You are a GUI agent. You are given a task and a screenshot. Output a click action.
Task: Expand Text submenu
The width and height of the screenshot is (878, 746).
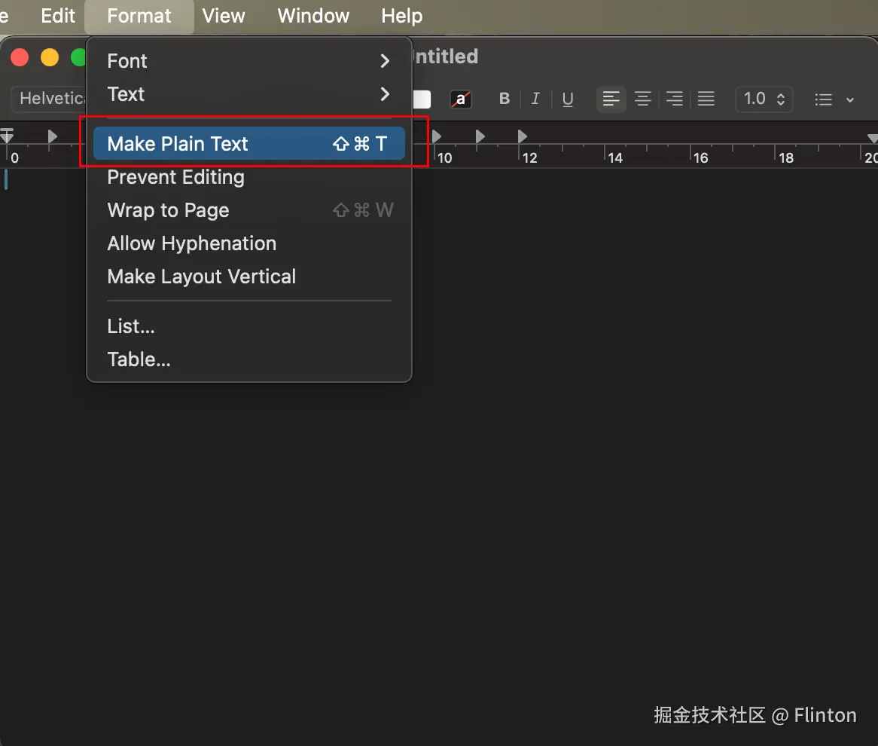coord(248,93)
